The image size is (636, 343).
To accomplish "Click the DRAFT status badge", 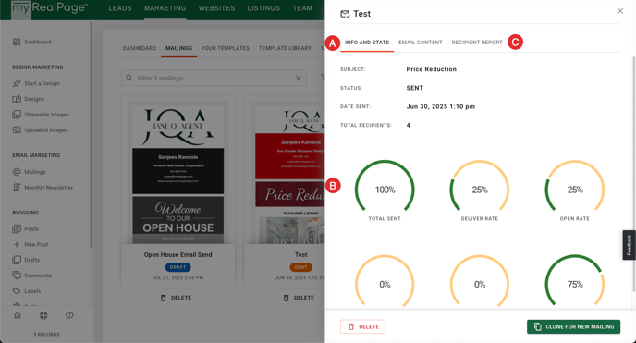I will pos(178,267).
